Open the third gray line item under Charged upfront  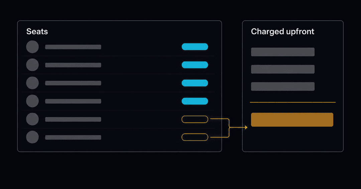[x=283, y=86]
